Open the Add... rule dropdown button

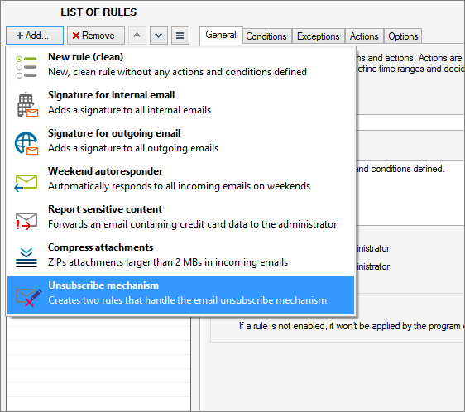click(35, 36)
